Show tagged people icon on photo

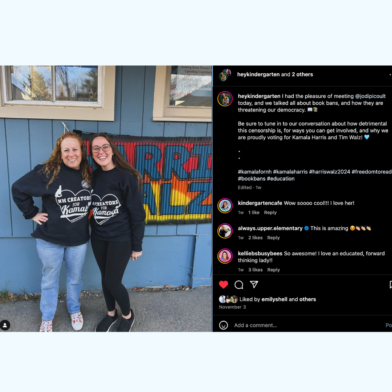pyautogui.click(x=5, y=325)
